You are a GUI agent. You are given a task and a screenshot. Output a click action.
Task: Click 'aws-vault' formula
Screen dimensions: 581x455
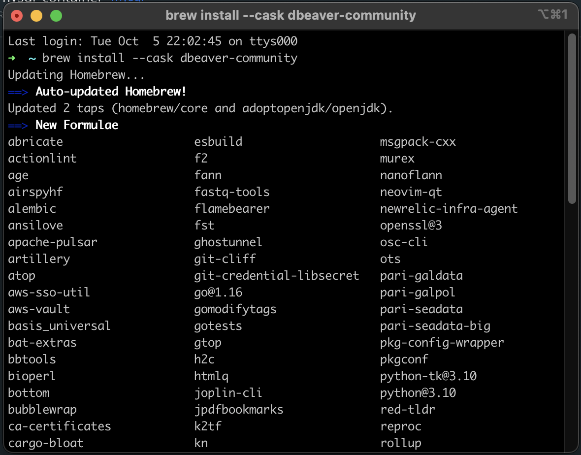click(x=39, y=309)
